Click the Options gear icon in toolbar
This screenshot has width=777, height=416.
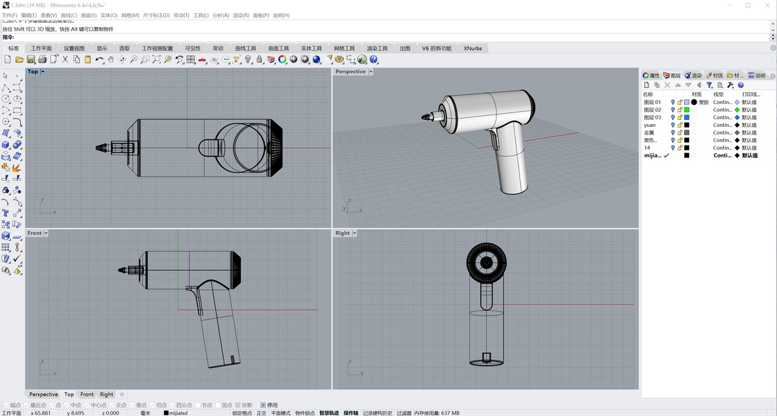[x=340, y=60]
